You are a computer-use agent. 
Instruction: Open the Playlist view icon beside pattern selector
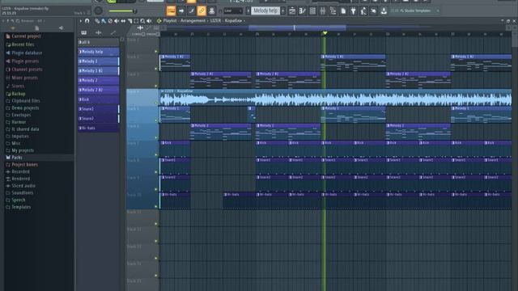tap(292, 11)
